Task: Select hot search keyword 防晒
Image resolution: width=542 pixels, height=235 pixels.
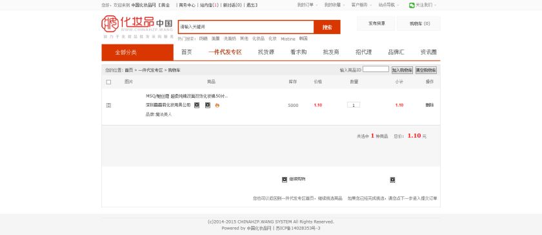Action: click(203, 39)
